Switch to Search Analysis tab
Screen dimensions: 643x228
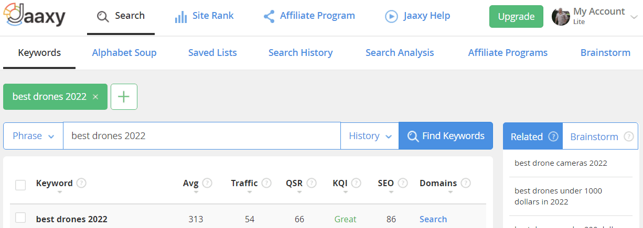(x=400, y=53)
